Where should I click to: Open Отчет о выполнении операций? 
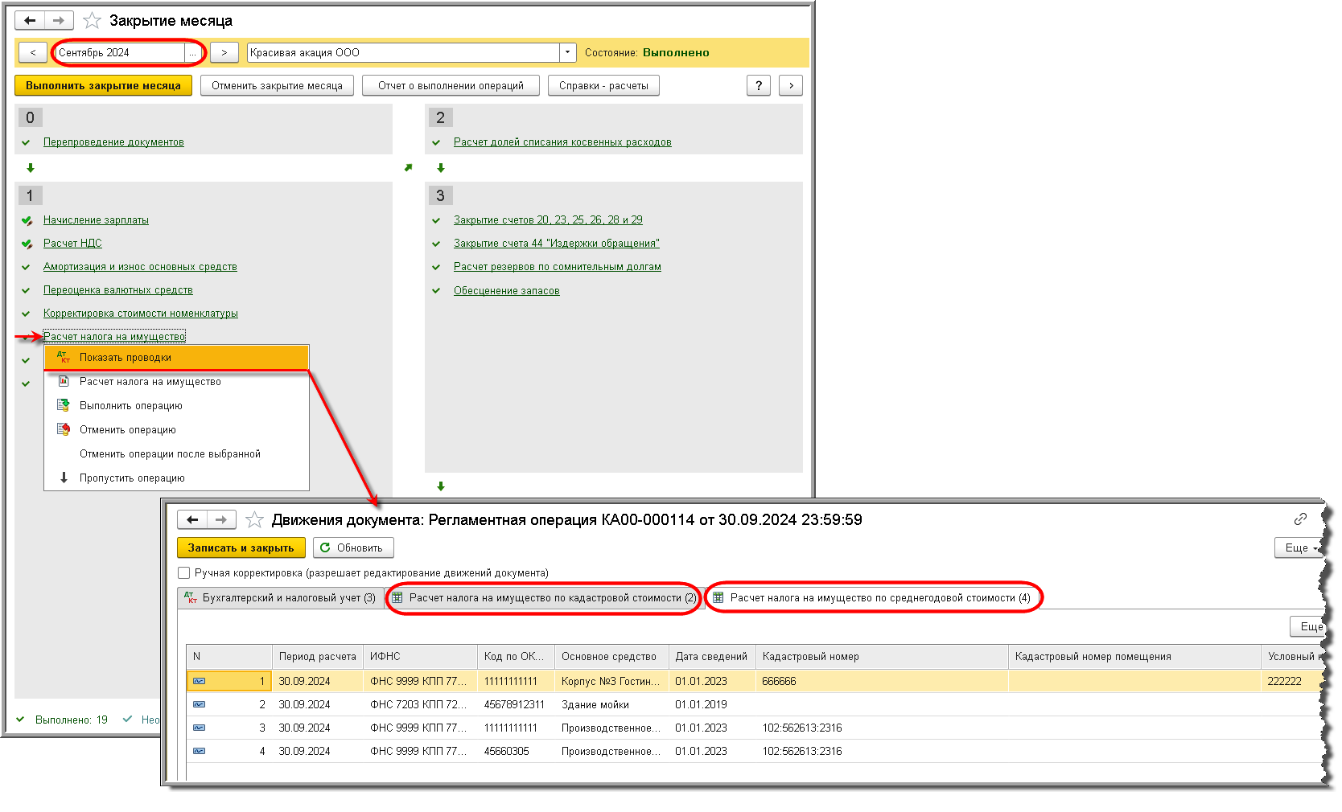[x=451, y=85]
